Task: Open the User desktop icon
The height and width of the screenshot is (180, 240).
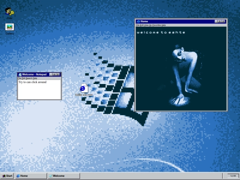Action: tap(9, 13)
